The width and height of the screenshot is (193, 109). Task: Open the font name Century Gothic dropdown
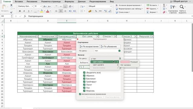point(32,6)
